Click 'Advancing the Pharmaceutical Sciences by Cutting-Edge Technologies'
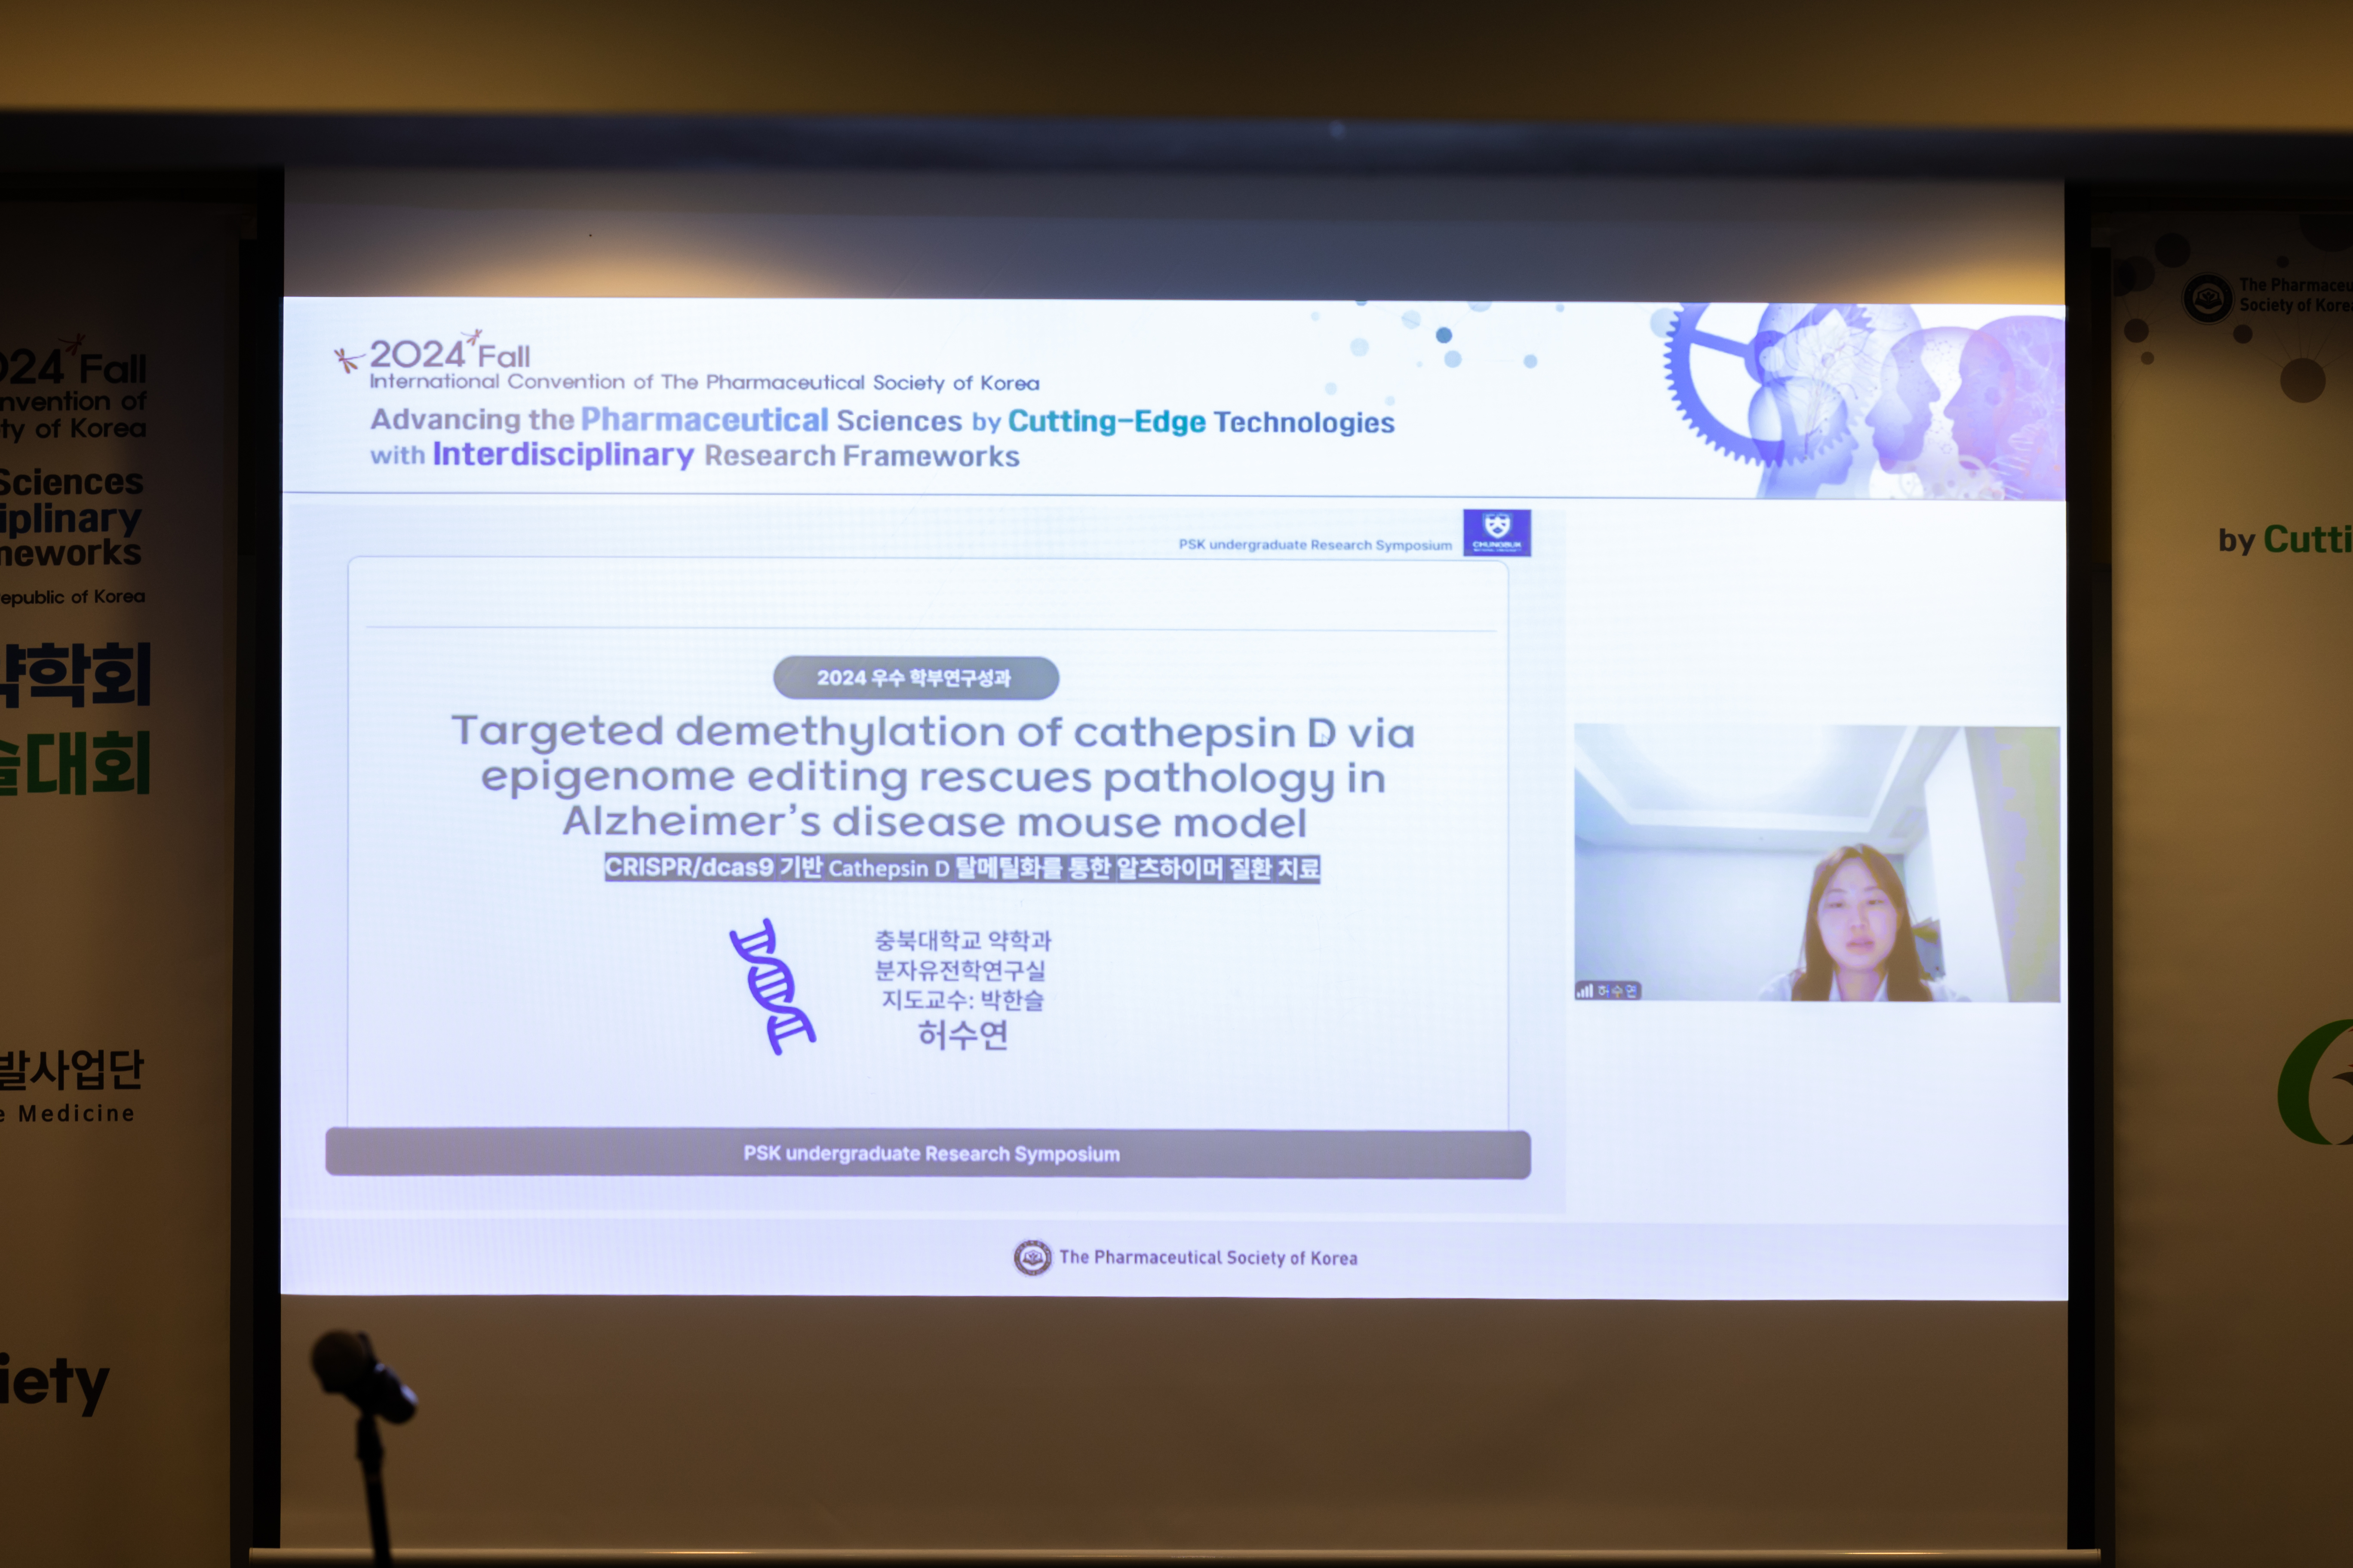Viewport: 2353px width, 1568px height. [882, 421]
